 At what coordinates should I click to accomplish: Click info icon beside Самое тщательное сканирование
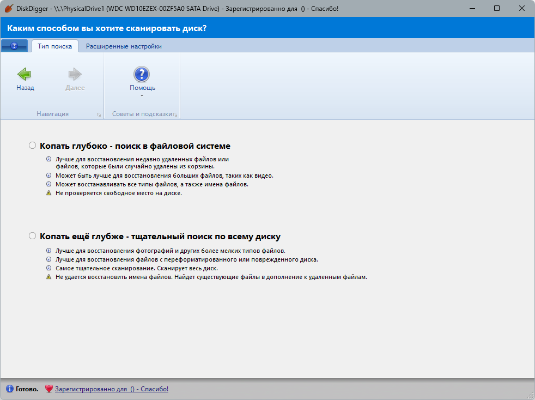pyautogui.click(x=49, y=268)
